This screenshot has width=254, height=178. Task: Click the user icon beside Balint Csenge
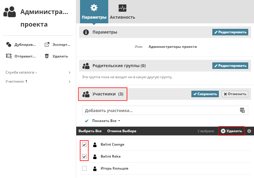click(x=95, y=144)
